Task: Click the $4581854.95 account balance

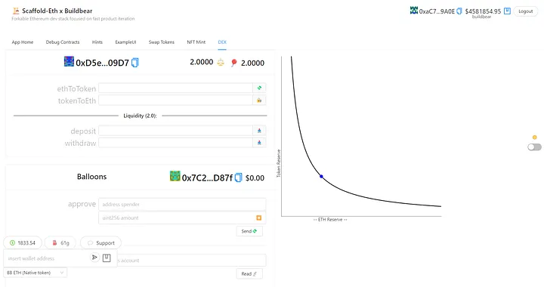Action: pyautogui.click(x=483, y=11)
